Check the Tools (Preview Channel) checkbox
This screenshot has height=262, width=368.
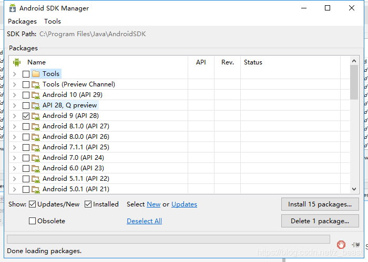[x=26, y=85]
